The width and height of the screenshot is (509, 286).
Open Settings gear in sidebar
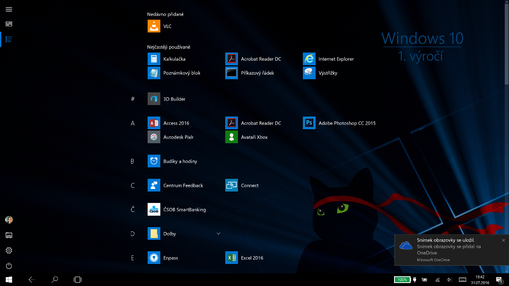(9, 250)
